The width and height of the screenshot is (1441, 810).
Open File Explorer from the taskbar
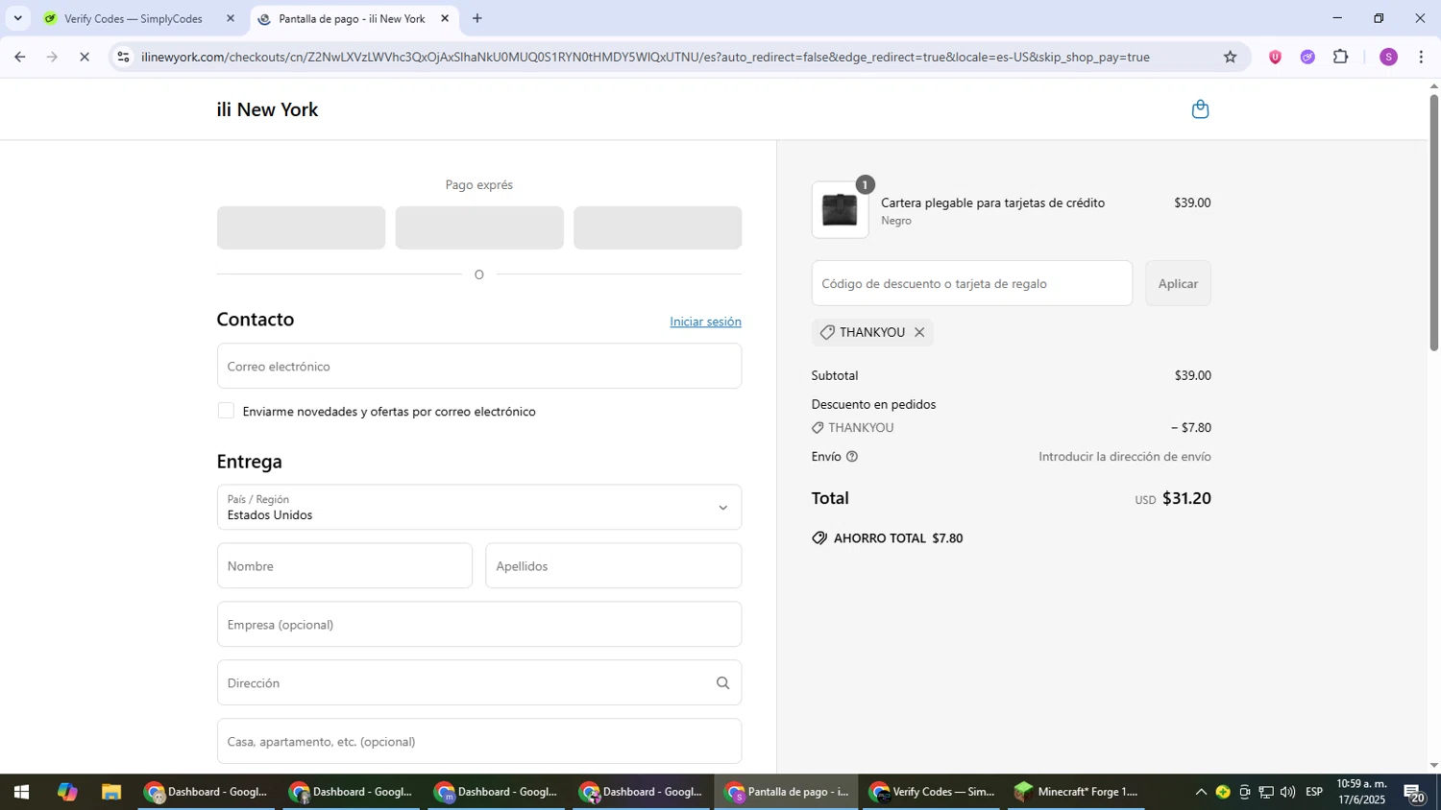111,793
